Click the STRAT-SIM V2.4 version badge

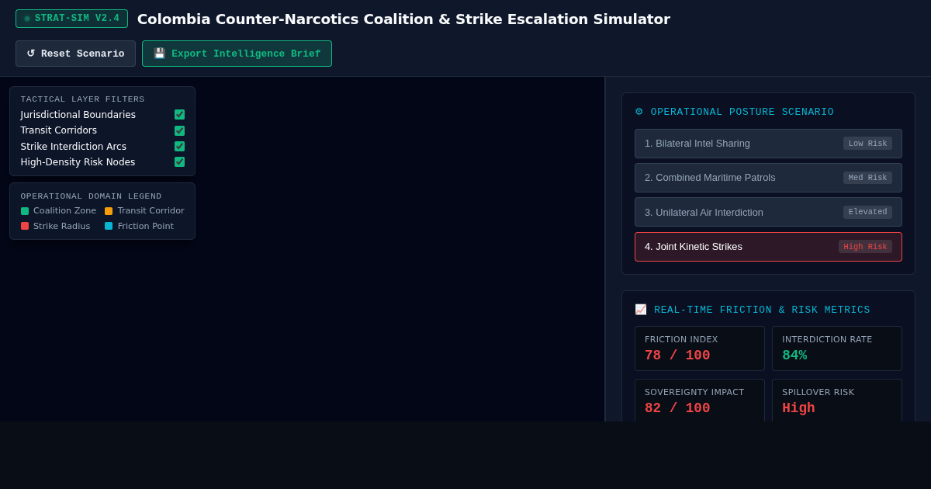(71, 19)
